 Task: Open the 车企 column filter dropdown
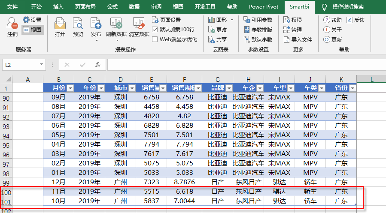(260, 88)
